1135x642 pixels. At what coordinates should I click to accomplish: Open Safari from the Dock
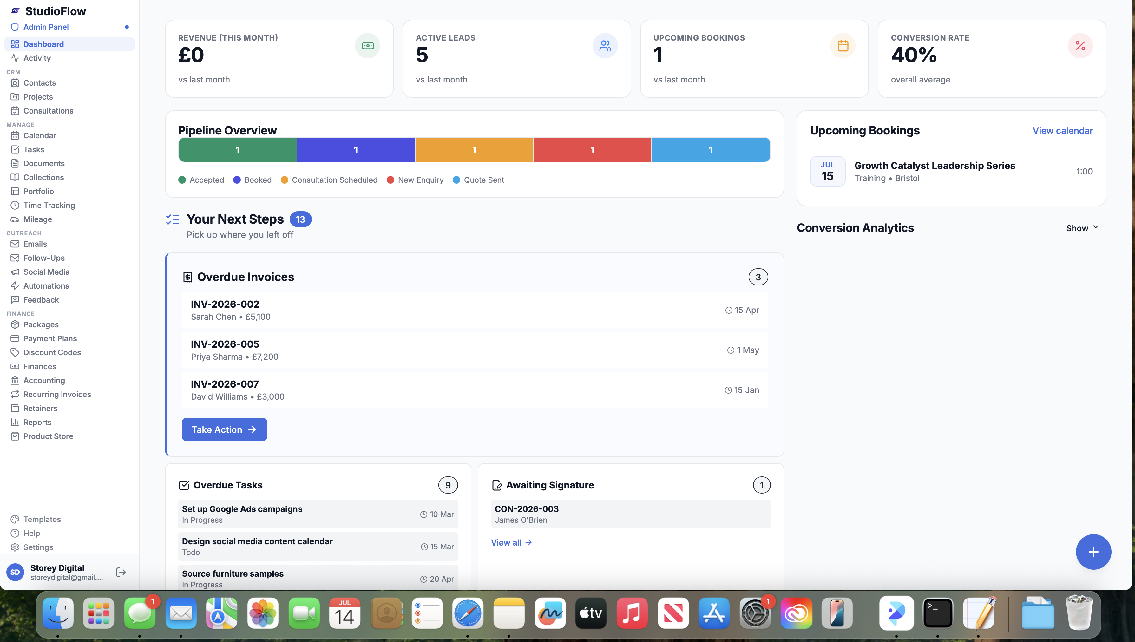(467, 613)
